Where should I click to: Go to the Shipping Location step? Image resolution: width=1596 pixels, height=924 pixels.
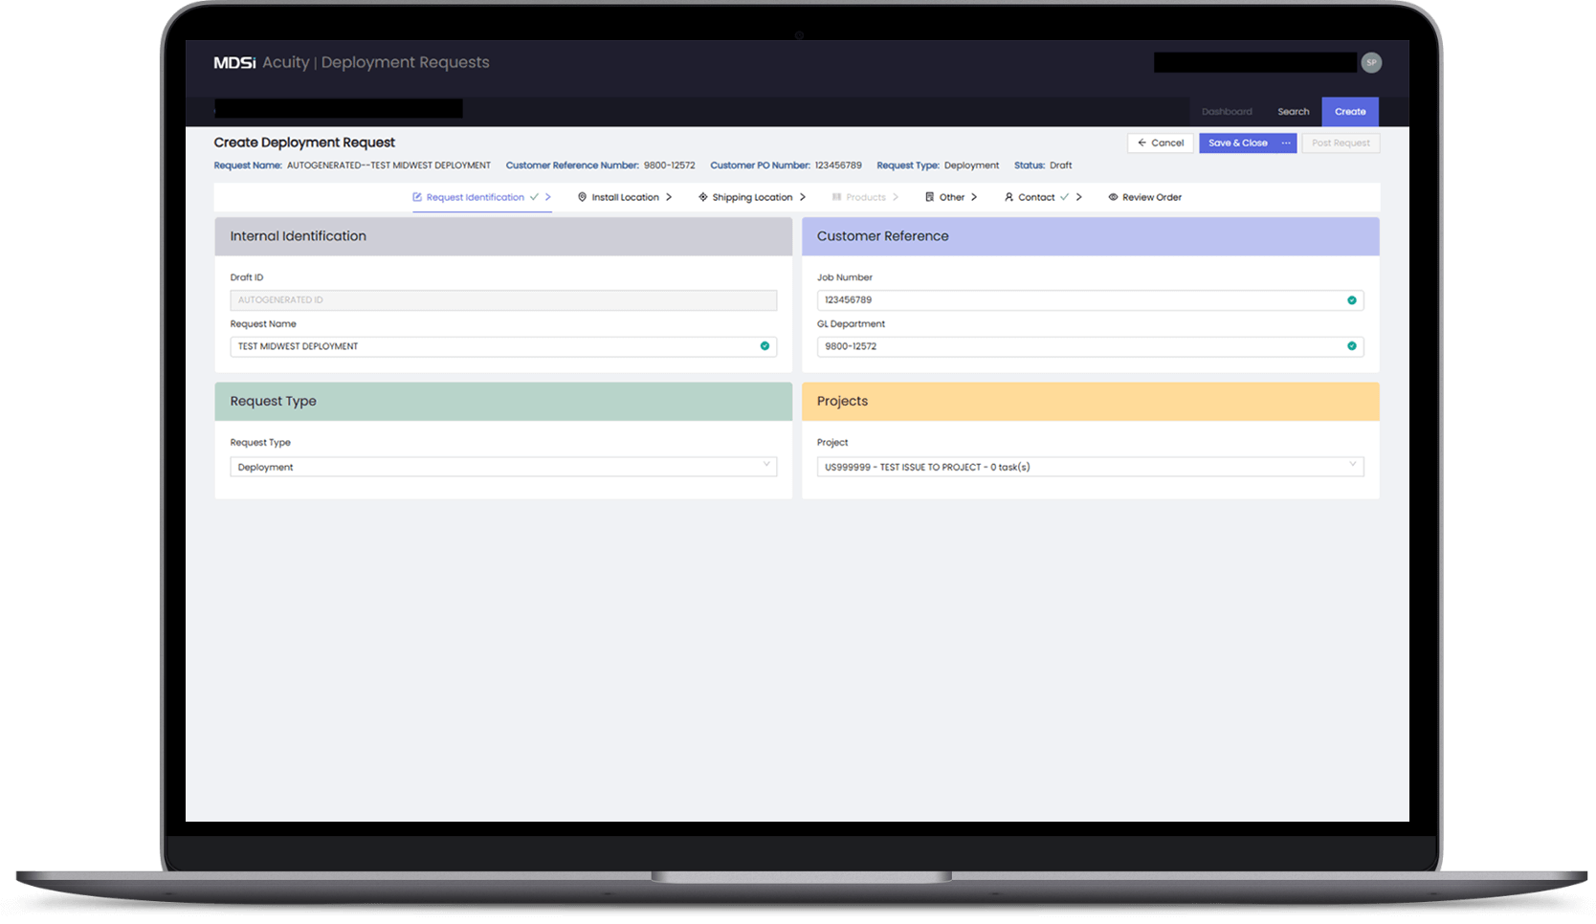[752, 197]
